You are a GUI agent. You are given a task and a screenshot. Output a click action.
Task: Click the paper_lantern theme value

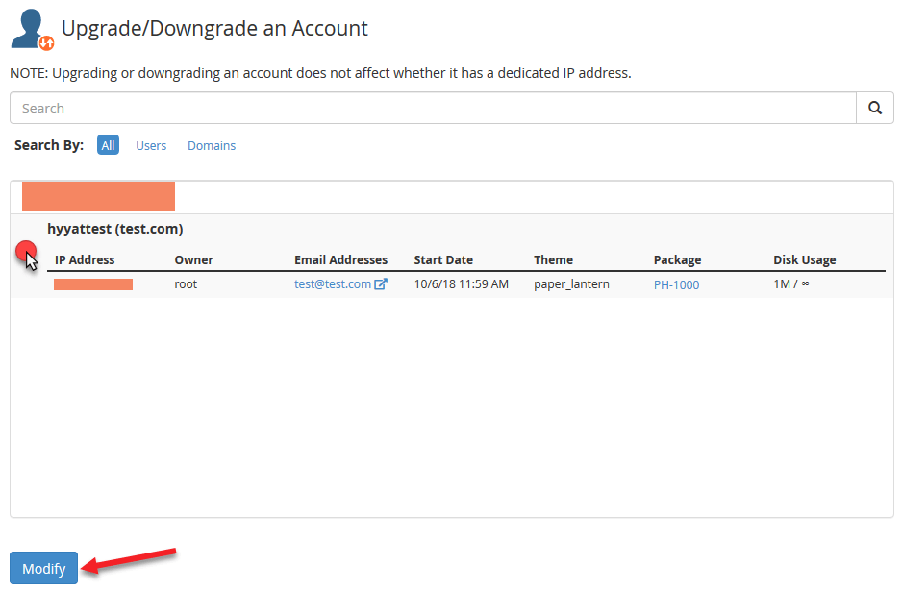click(x=572, y=284)
